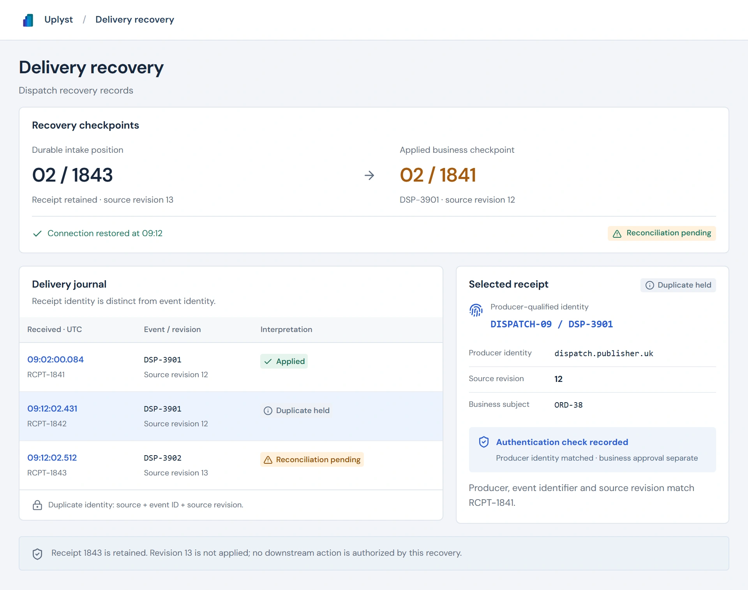Open receipt timestamp 09:12:02.512
Screen dimensions: 748x590
tap(52, 458)
